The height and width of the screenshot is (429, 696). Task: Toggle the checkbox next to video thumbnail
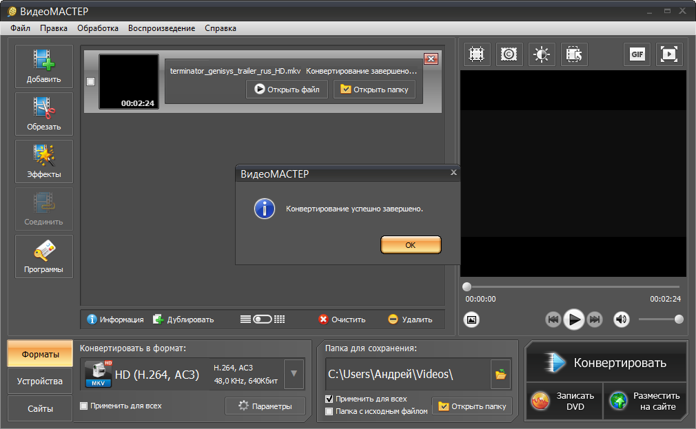coord(91,82)
